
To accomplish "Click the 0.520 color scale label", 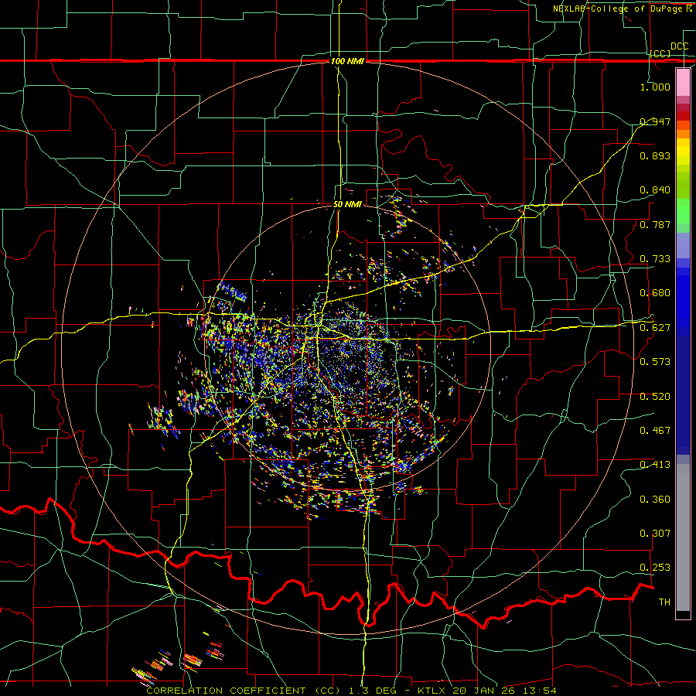I will click(655, 396).
